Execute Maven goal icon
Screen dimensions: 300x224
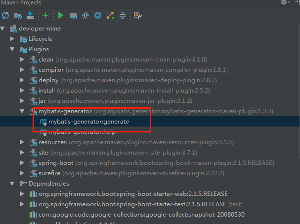pos(73,16)
